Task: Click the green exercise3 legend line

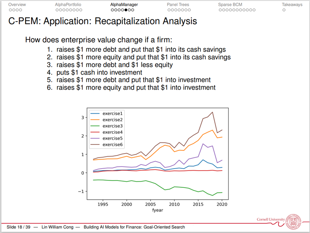Action: click(95, 126)
